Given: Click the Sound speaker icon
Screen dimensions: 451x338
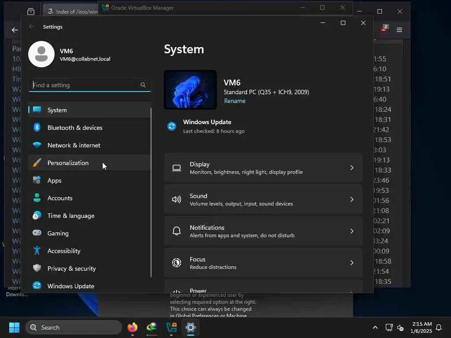Looking at the screenshot, I should coord(177,199).
